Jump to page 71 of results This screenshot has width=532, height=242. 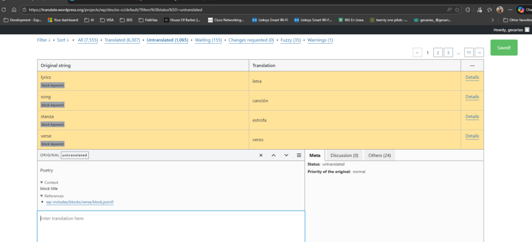click(x=469, y=52)
